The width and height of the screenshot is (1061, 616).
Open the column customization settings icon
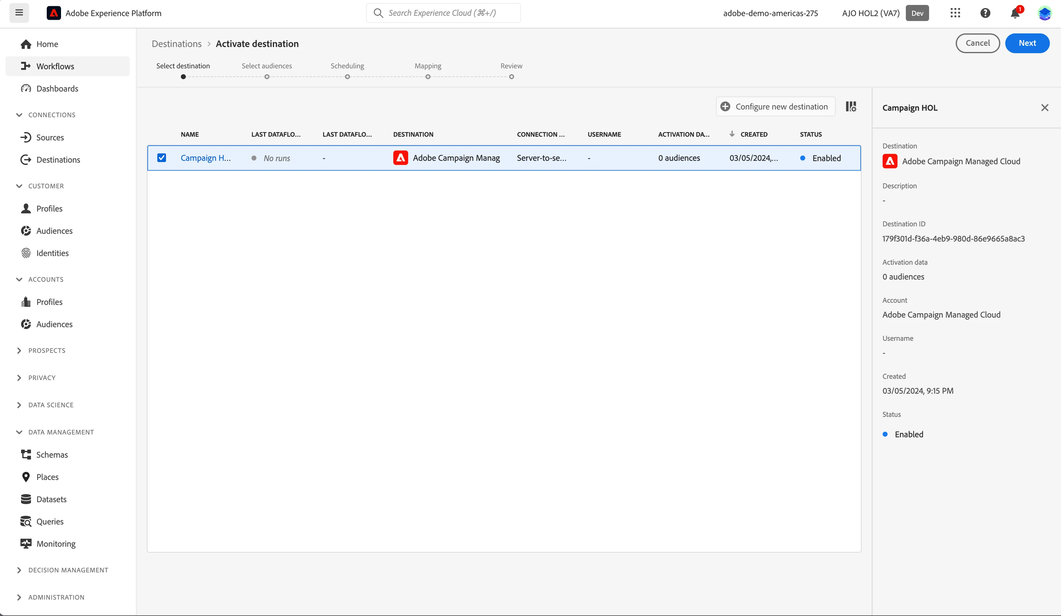851,106
